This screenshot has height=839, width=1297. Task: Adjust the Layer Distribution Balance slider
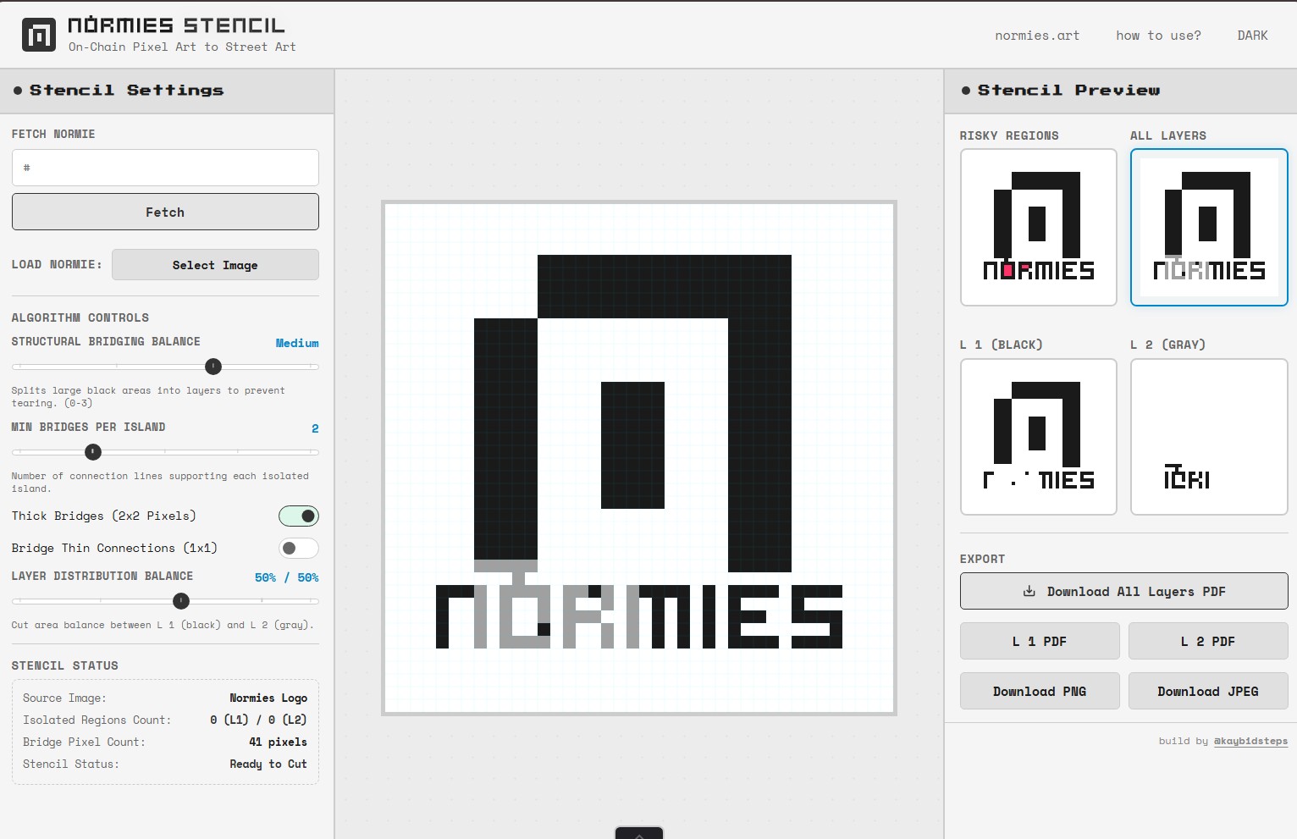(x=165, y=601)
